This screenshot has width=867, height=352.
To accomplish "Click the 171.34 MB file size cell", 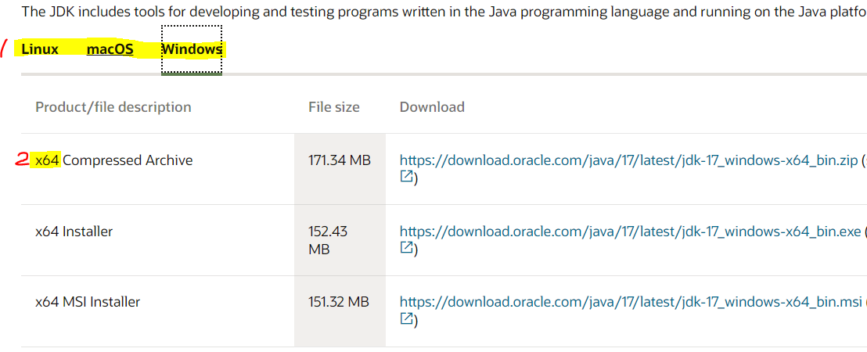I will (340, 168).
